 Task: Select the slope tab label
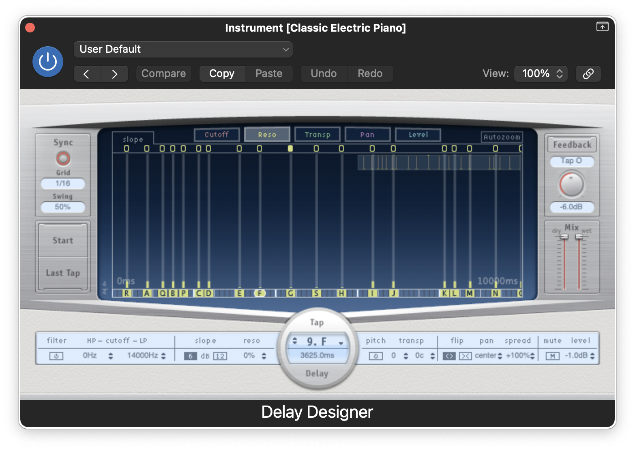coord(133,139)
